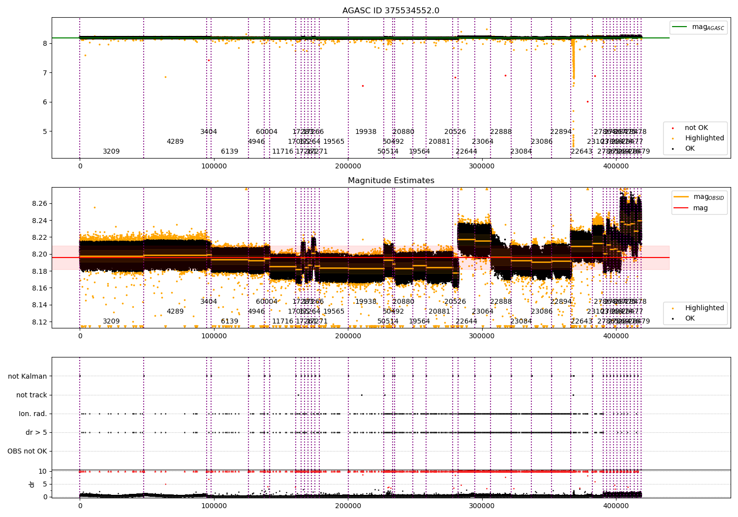Click obsid label 19938 in the AGASC plot
The width and height of the screenshot is (738, 517).
pos(366,131)
